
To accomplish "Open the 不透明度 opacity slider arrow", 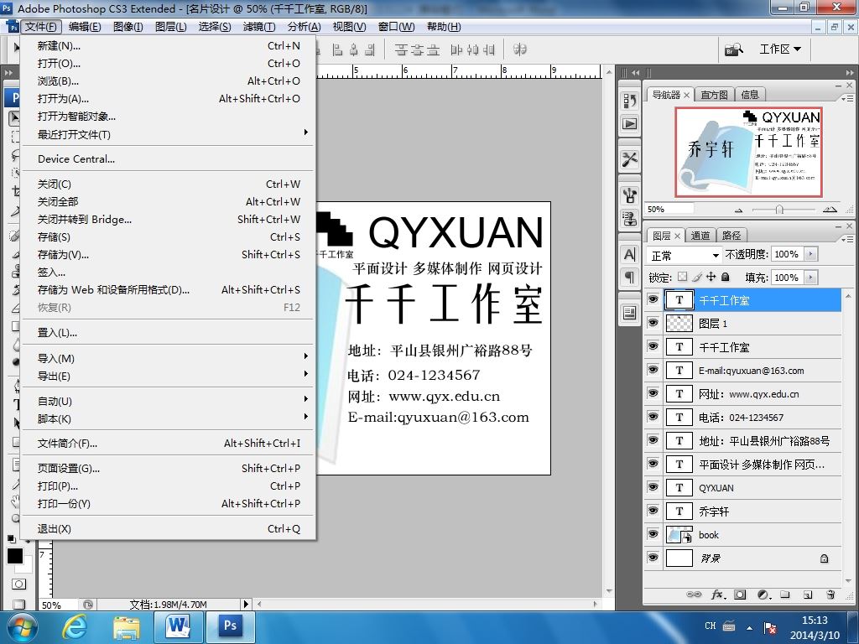I will [x=811, y=254].
